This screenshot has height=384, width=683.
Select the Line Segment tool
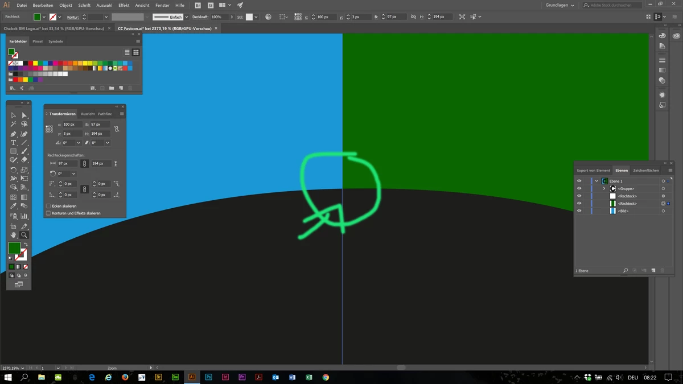pyautogui.click(x=24, y=143)
